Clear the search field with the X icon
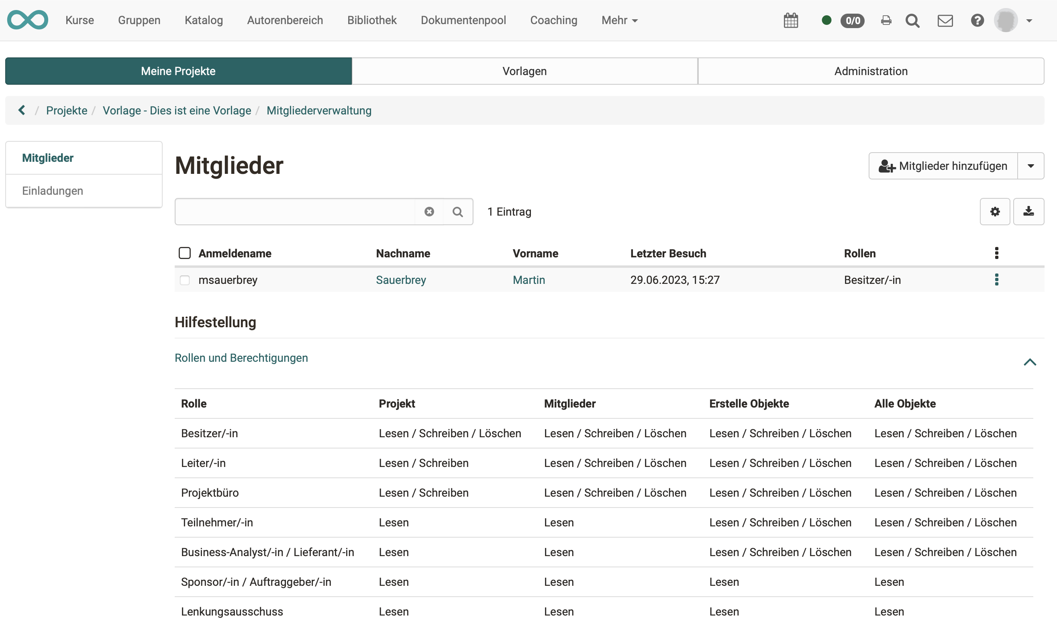Screen dimensions: 1057x636 (x=429, y=211)
